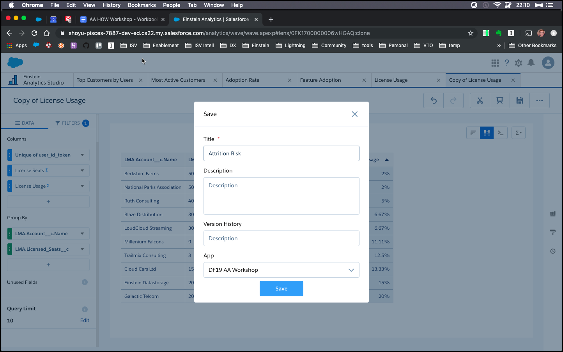Click the Chrome back arrow

tap(9, 33)
